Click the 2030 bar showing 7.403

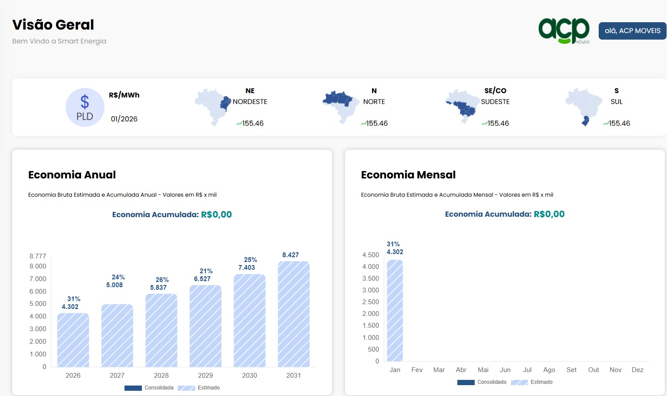click(249, 321)
